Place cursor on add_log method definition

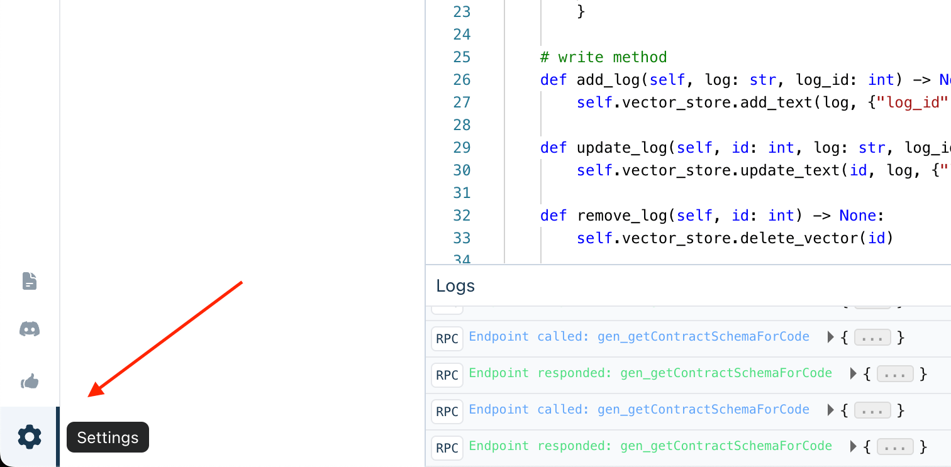pos(604,80)
